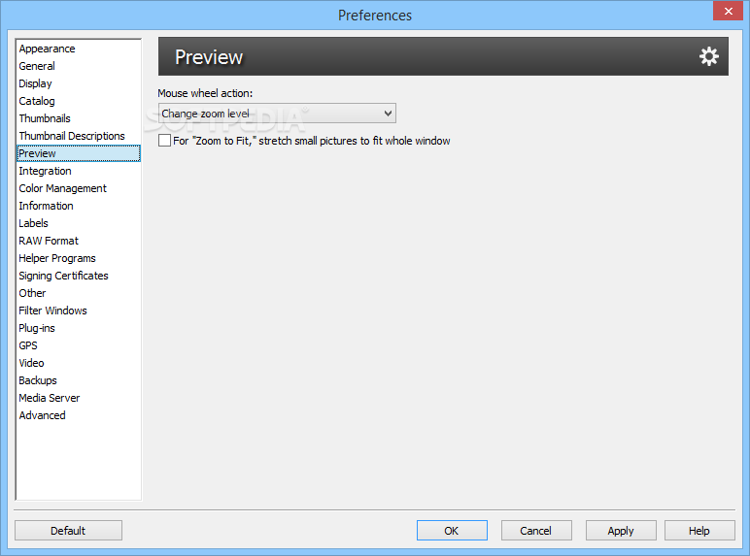This screenshot has width=750, height=556.
Task: Click the gear icon in the Preview header
Action: [x=708, y=56]
